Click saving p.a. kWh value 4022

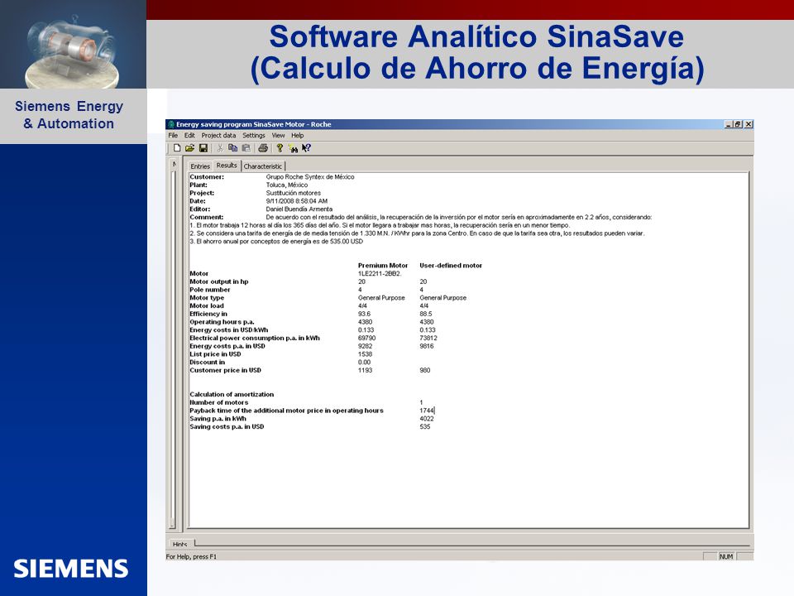427,419
